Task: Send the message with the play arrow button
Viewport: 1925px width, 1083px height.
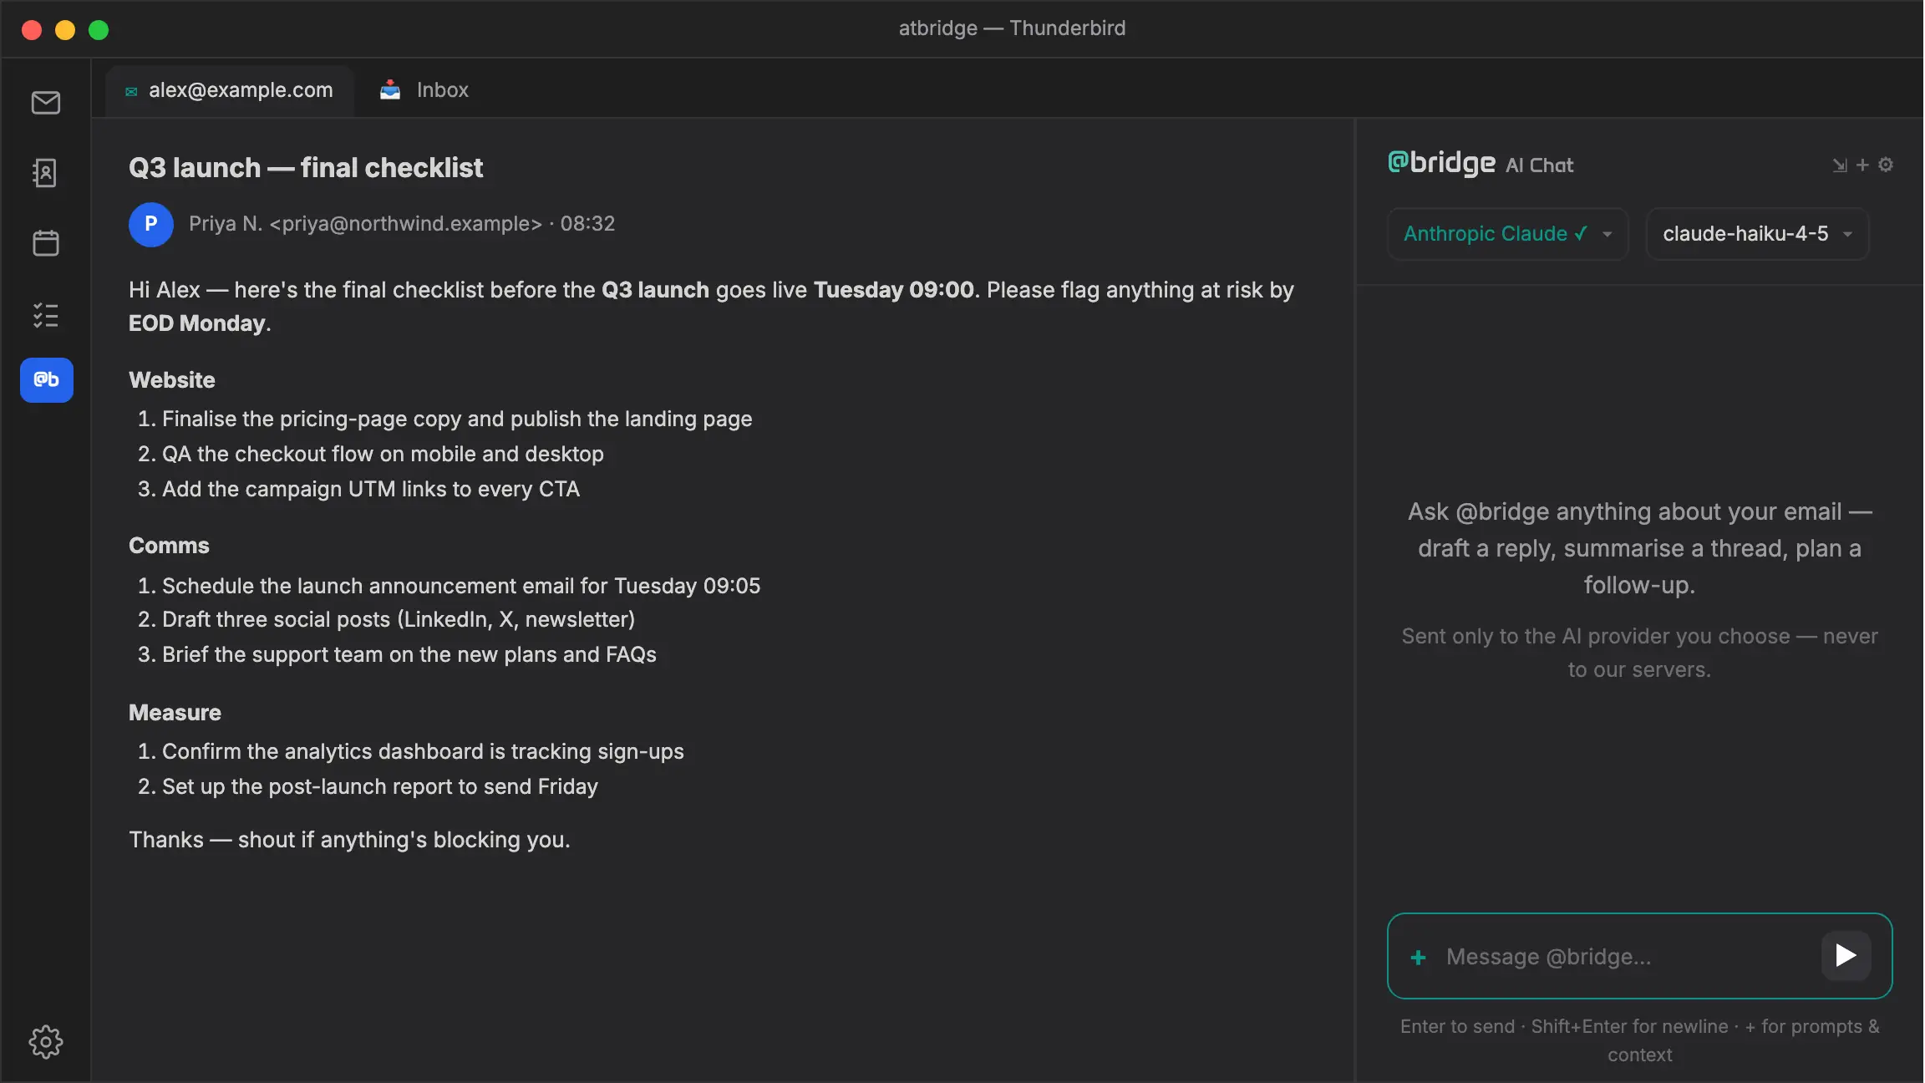Action: pos(1846,955)
